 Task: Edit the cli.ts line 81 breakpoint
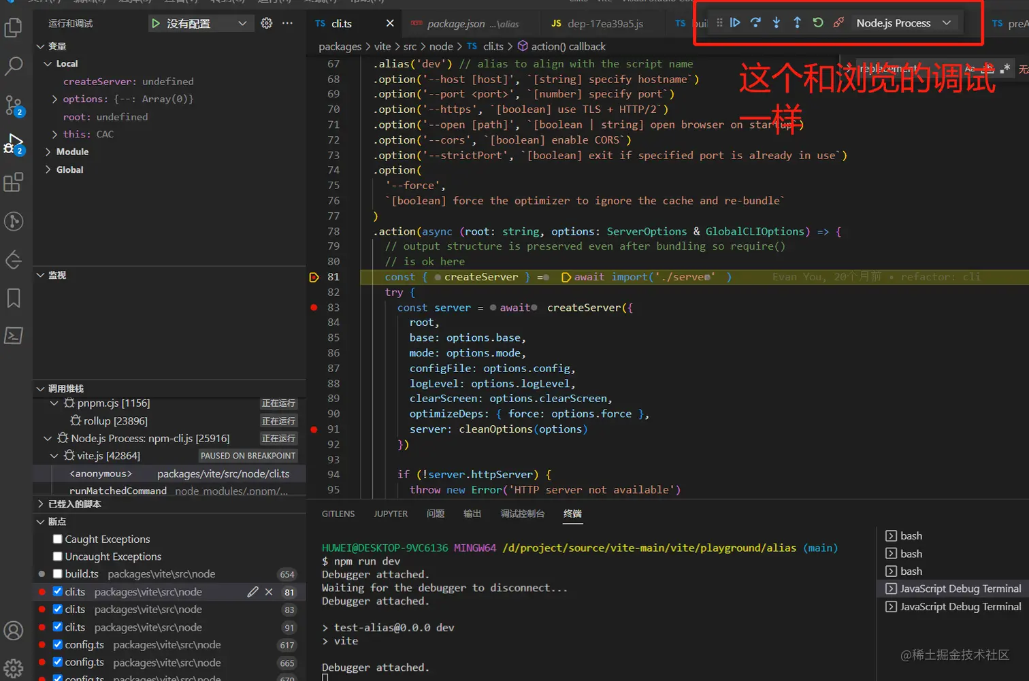click(253, 592)
